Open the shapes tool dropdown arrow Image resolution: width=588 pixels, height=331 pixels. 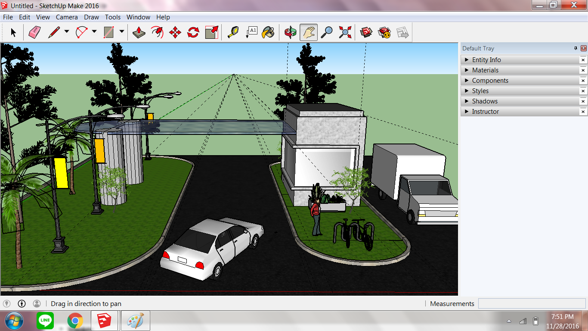point(122,32)
